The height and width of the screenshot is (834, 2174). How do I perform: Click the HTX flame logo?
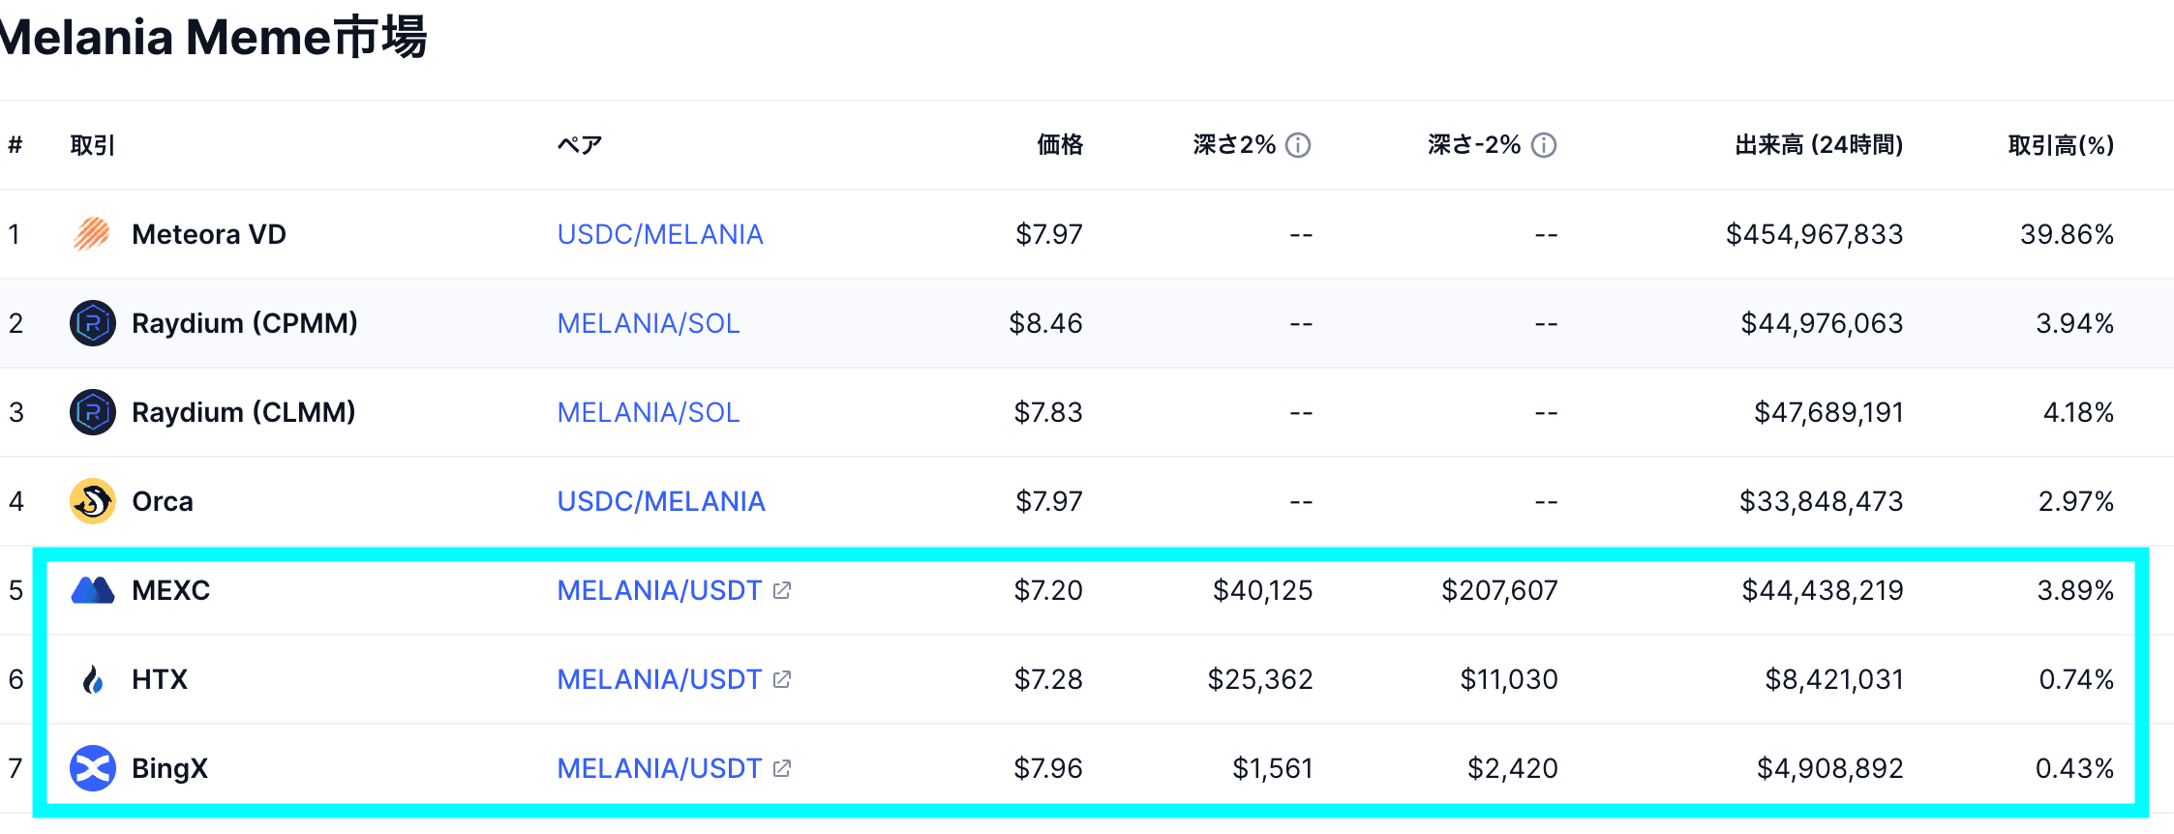93,679
